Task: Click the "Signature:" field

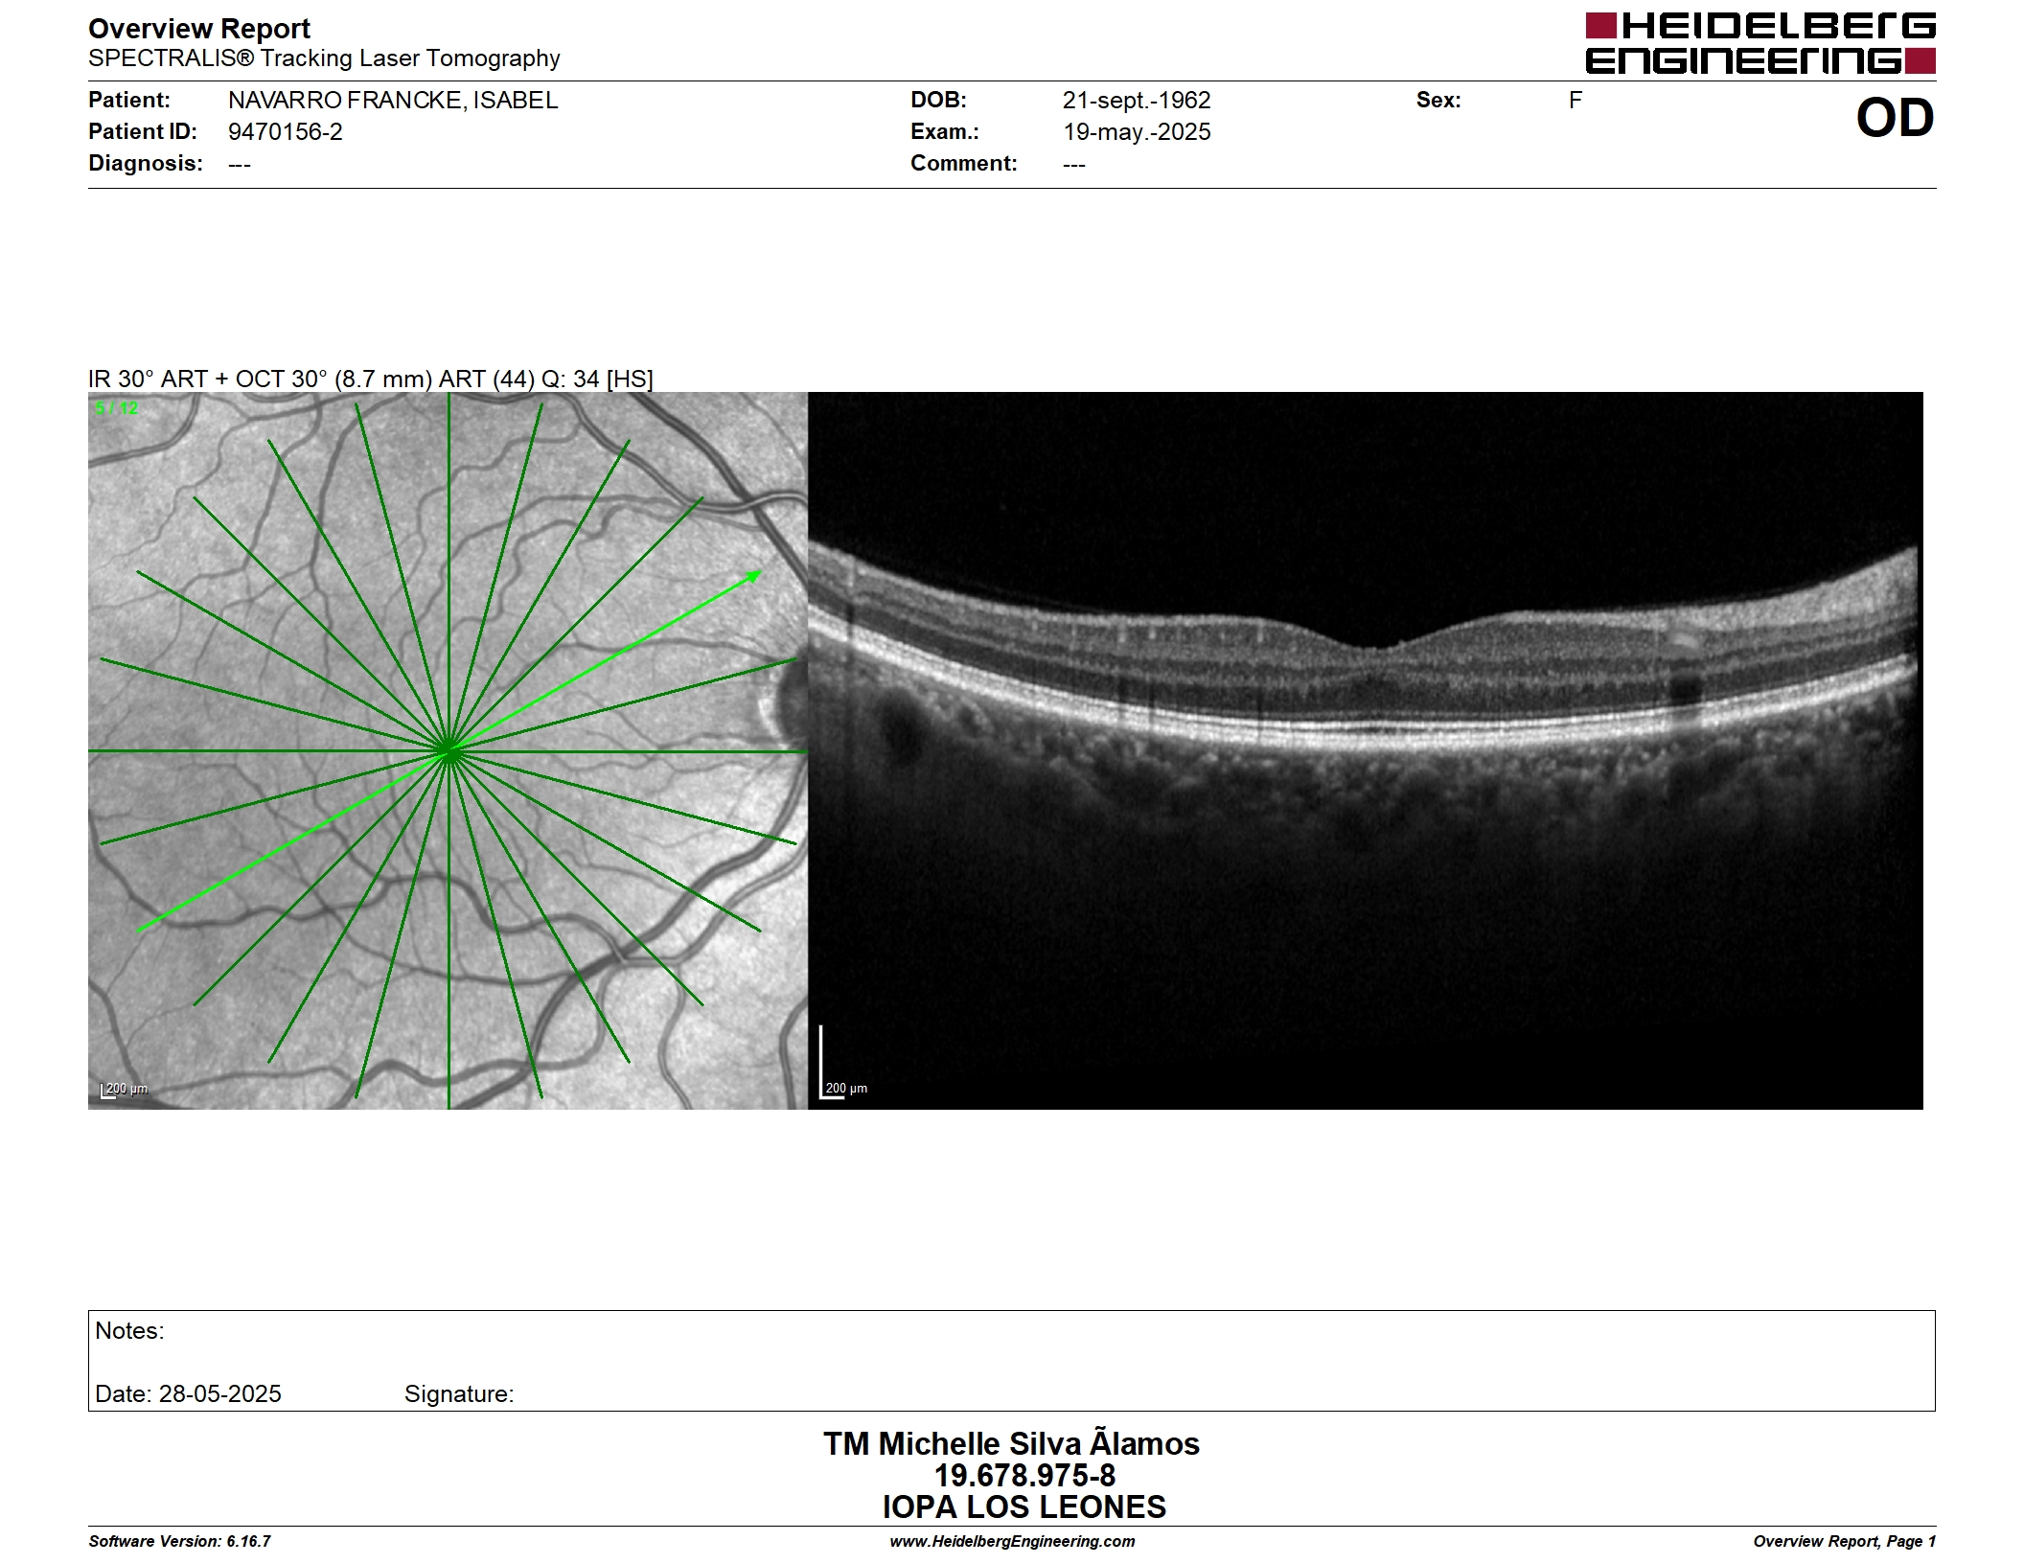Action: coord(459,1394)
